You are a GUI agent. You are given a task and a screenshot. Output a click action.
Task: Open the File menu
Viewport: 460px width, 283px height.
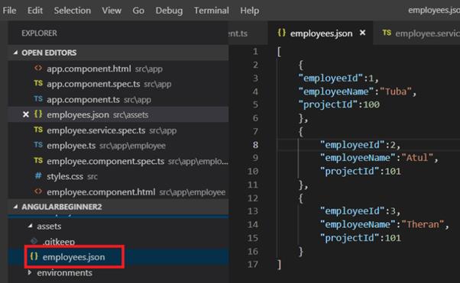(9, 11)
